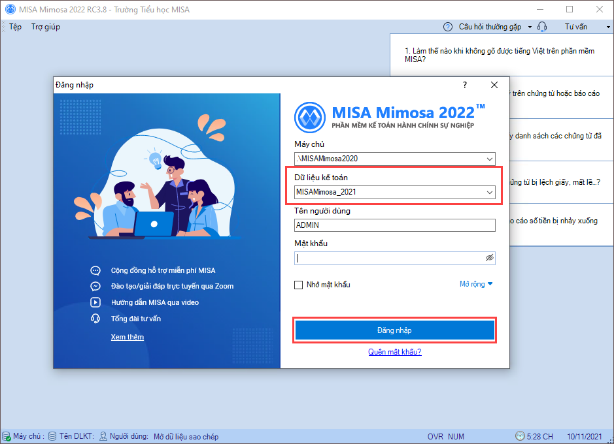Screen dimensions: 614x444
Task: Click the server icon in status bar
Action: tap(7, 437)
